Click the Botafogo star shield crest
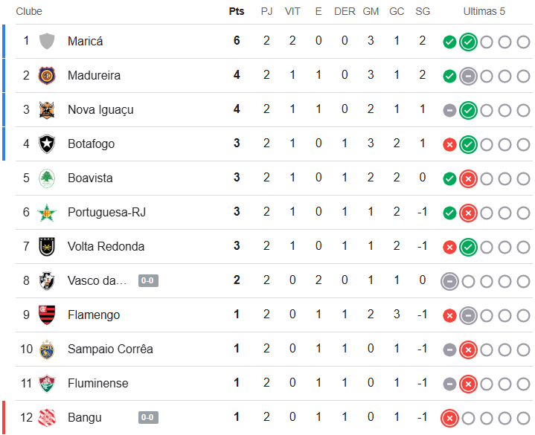 (x=47, y=144)
